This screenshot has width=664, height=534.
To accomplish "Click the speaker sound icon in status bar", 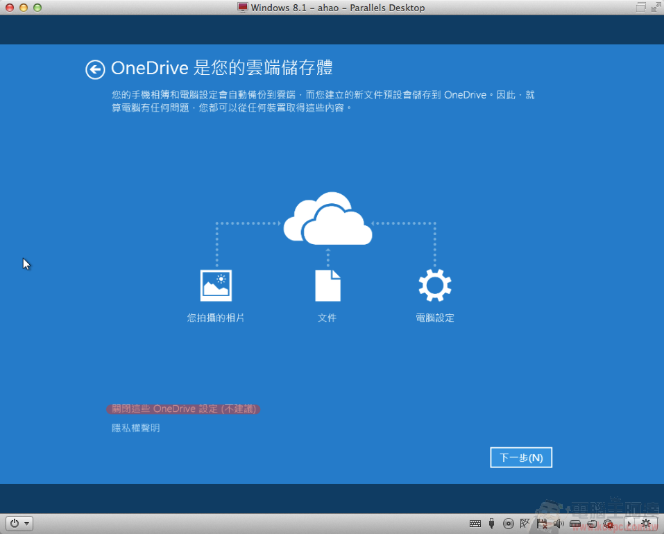I will coord(559,524).
